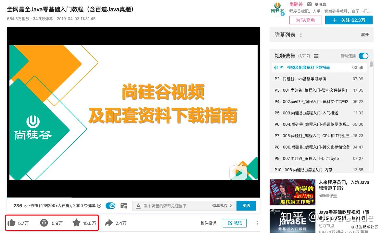Toggle the 弹 danmaku visibility switch
This screenshot has width=383, height=233.
pyautogui.click(x=110, y=206)
